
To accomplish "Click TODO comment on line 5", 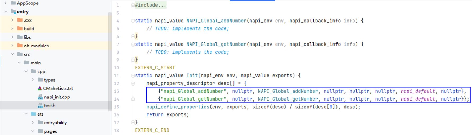I will (x=188, y=29).
